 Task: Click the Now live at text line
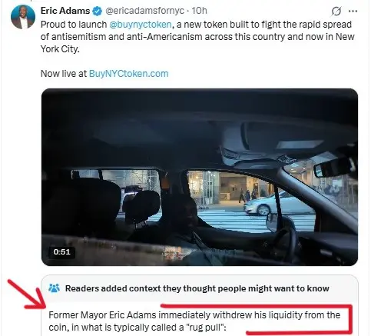click(x=64, y=74)
